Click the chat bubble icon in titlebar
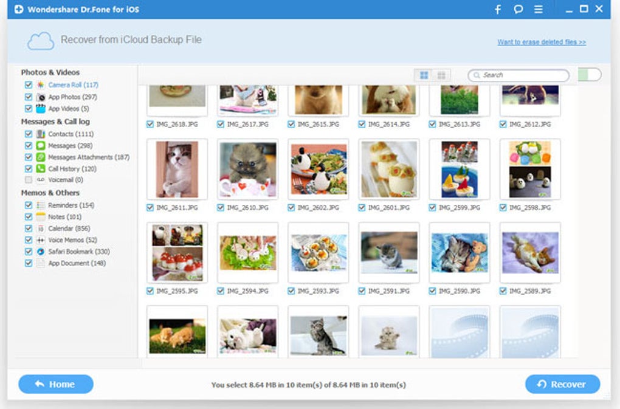This screenshot has width=620, height=409. [x=517, y=9]
